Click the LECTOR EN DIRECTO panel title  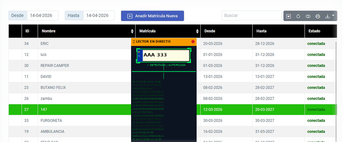153,41
